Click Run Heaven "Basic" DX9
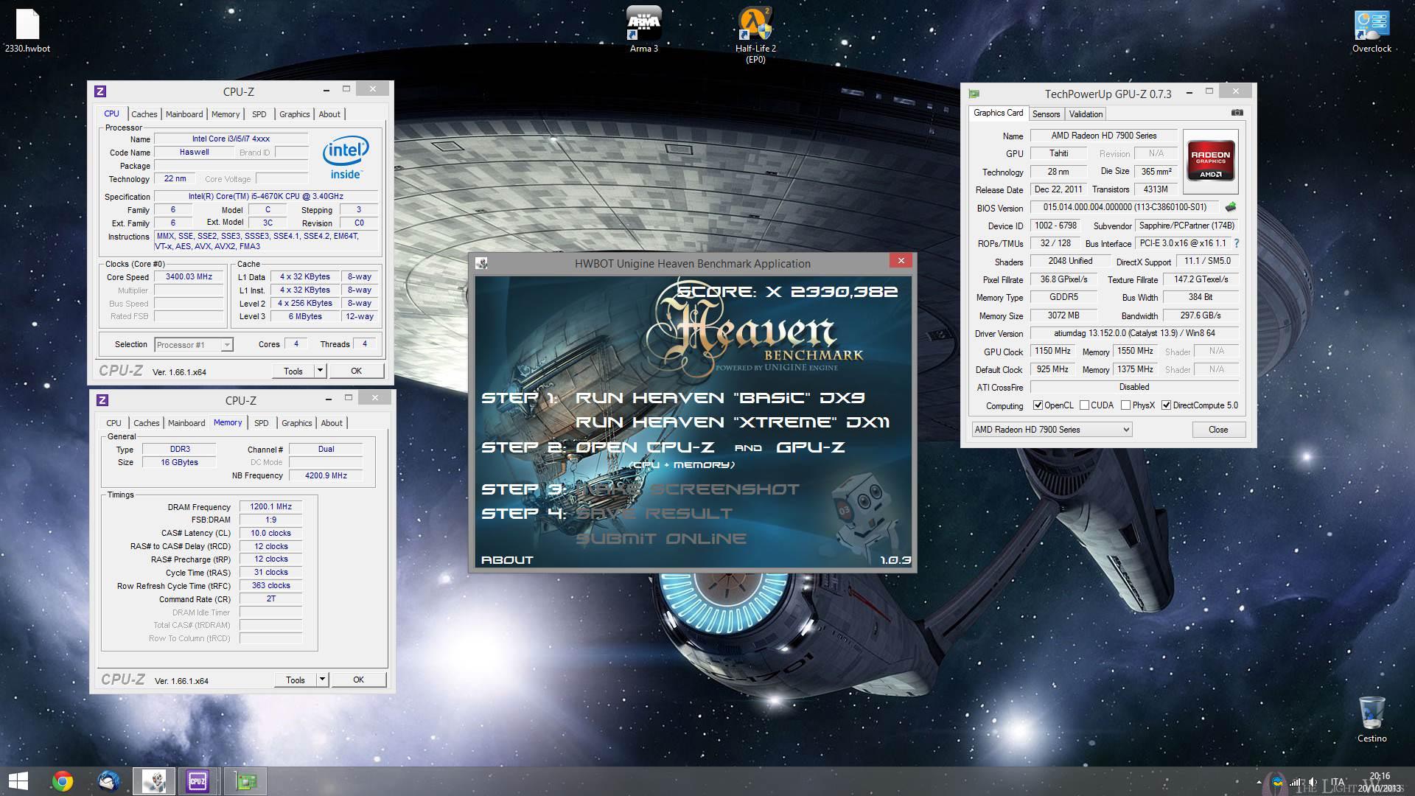 719,398
